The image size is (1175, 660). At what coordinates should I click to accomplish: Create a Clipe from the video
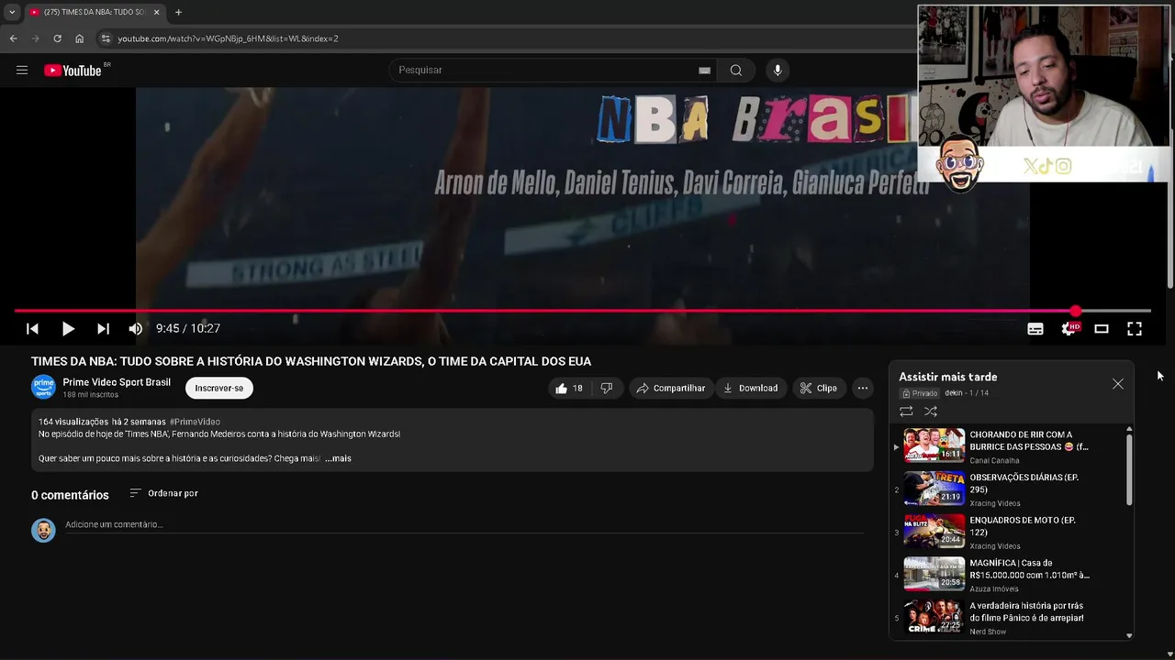click(x=818, y=388)
